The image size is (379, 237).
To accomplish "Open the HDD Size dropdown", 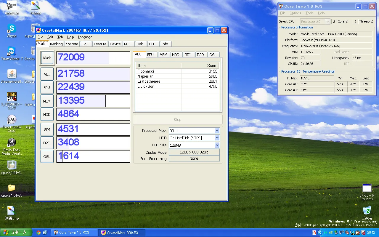I will (x=217, y=145).
